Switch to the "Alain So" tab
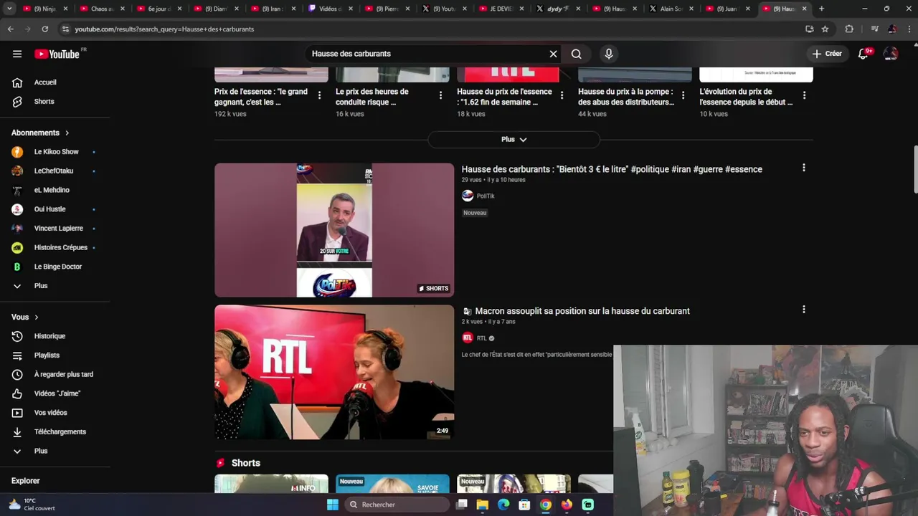The image size is (918, 516). (x=671, y=9)
